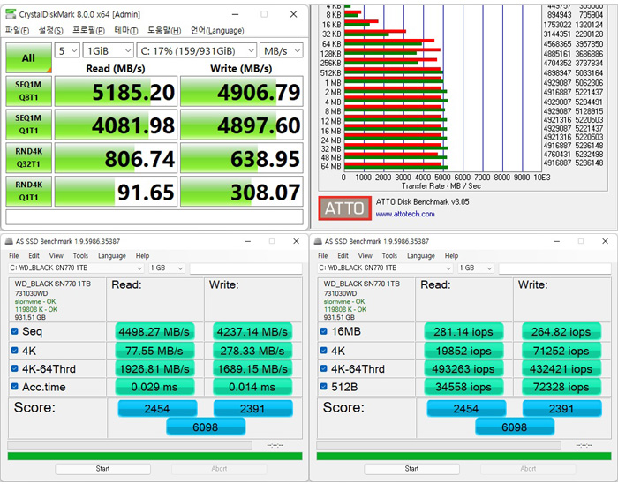Toggle the 4K checkbox in right AS SSD
The width and height of the screenshot is (618, 484).
click(324, 350)
